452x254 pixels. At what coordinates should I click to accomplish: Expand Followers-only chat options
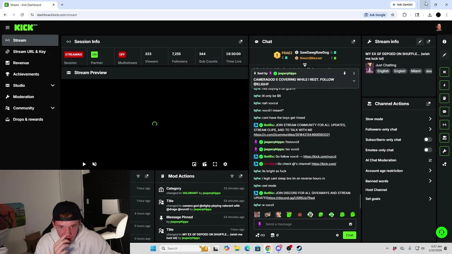pyautogui.click(x=430, y=129)
